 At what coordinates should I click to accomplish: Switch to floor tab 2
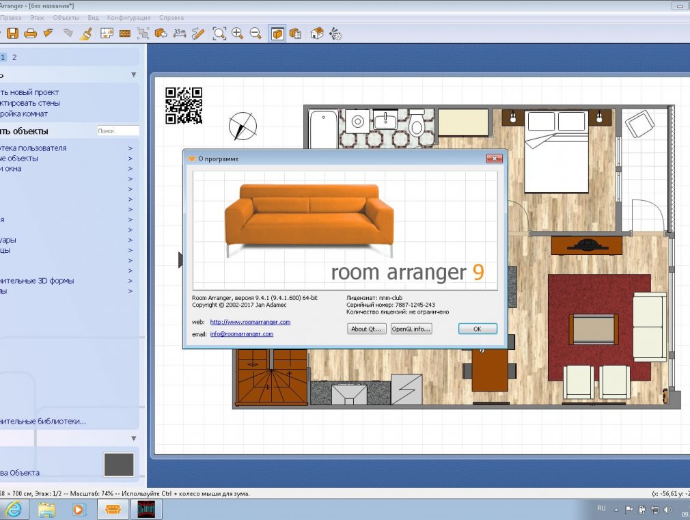tap(14, 57)
